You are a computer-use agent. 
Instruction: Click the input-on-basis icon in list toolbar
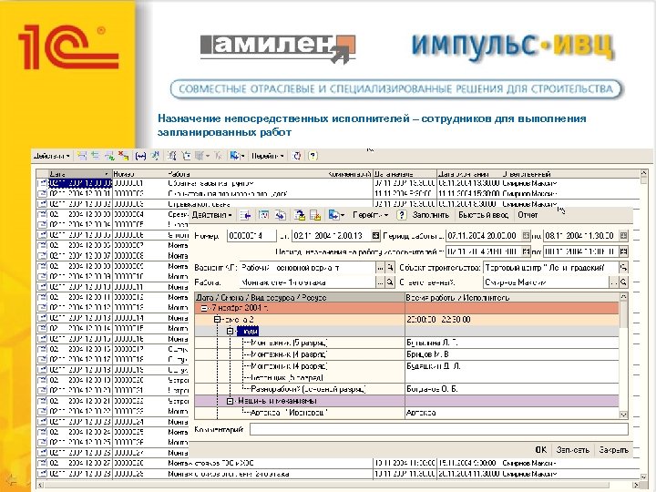tap(237, 156)
